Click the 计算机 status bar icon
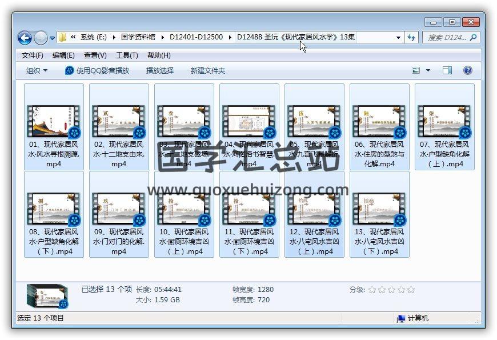This screenshot has height=340, width=497. [401, 318]
